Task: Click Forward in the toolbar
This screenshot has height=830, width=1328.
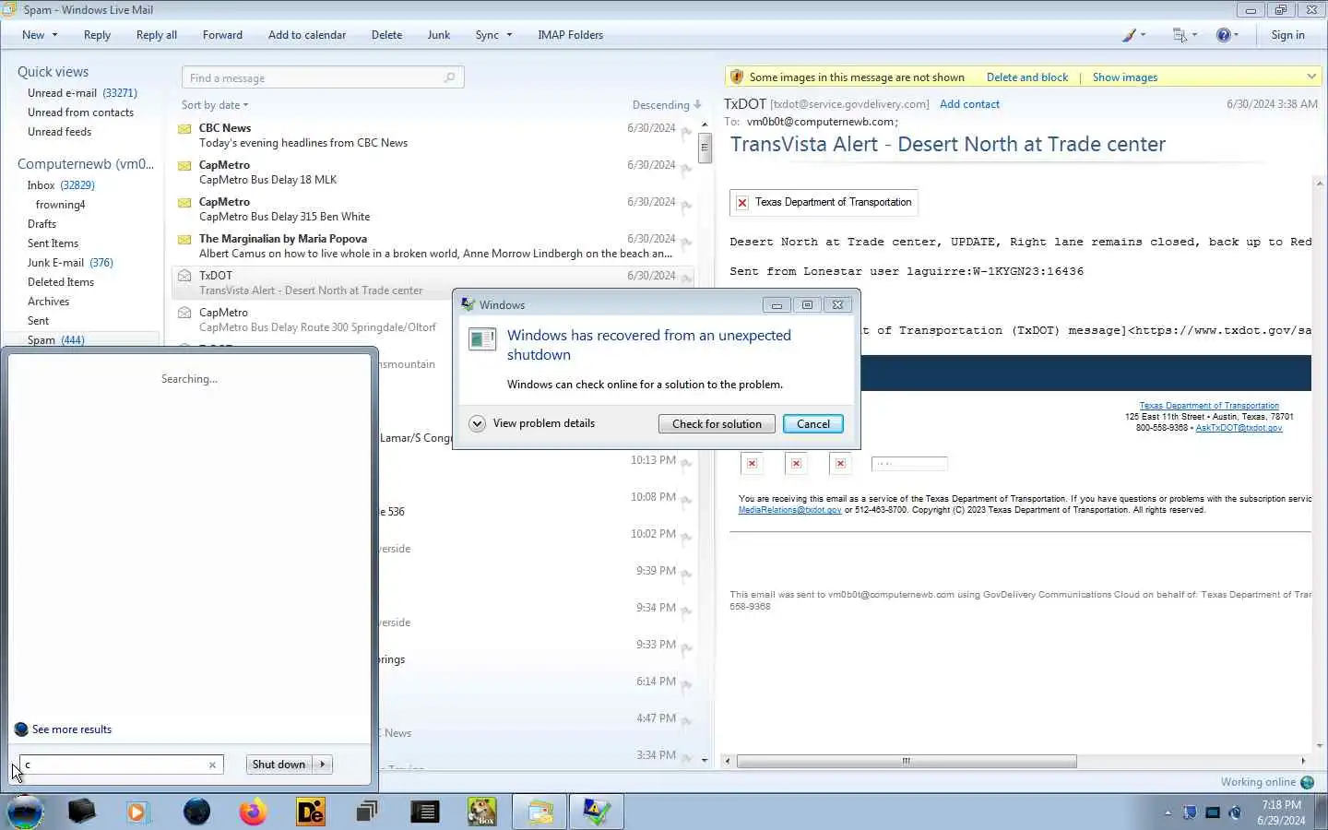Action: [222, 35]
